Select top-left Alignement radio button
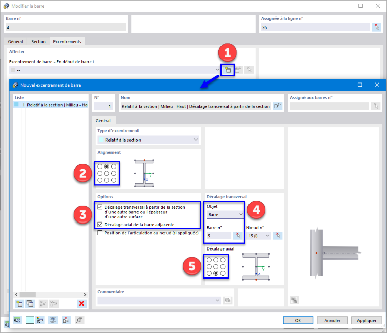Screen dimensions: 387x333 (100, 166)
